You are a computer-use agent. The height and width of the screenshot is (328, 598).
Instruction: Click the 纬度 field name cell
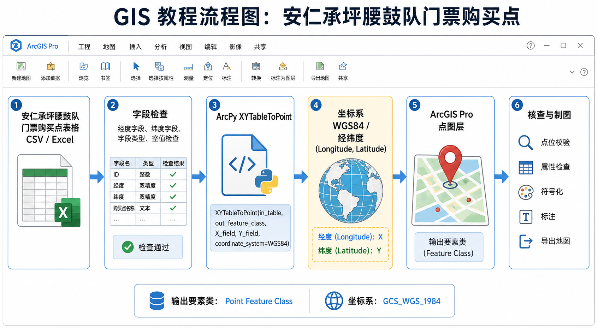point(123,197)
